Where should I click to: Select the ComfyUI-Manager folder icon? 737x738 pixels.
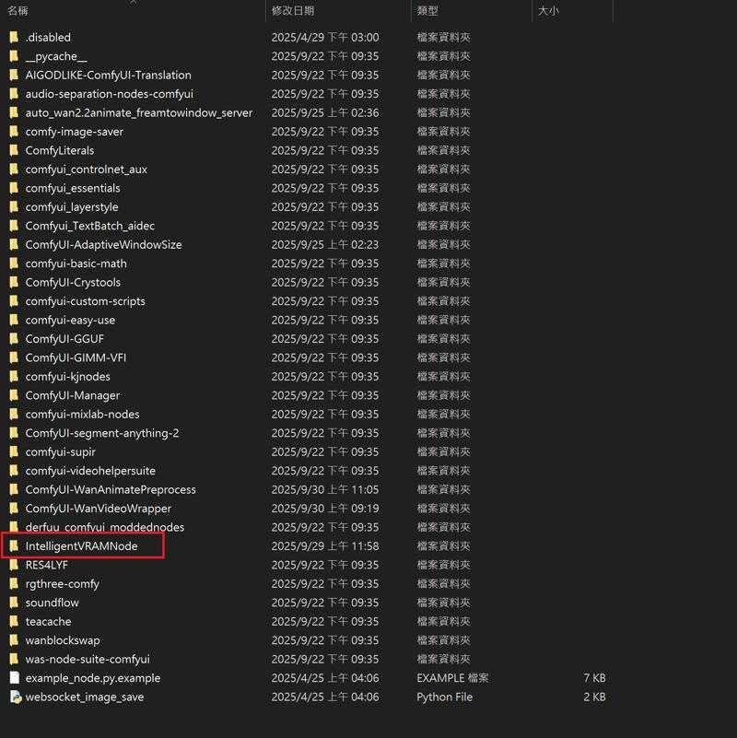(x=14, y=395)
